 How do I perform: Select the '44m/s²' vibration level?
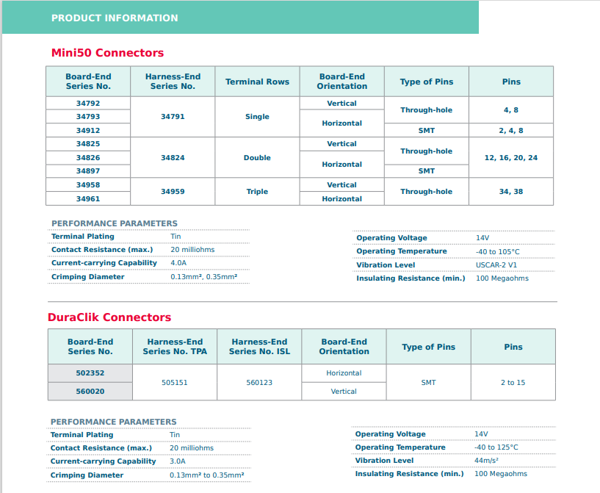click(486, 461)
